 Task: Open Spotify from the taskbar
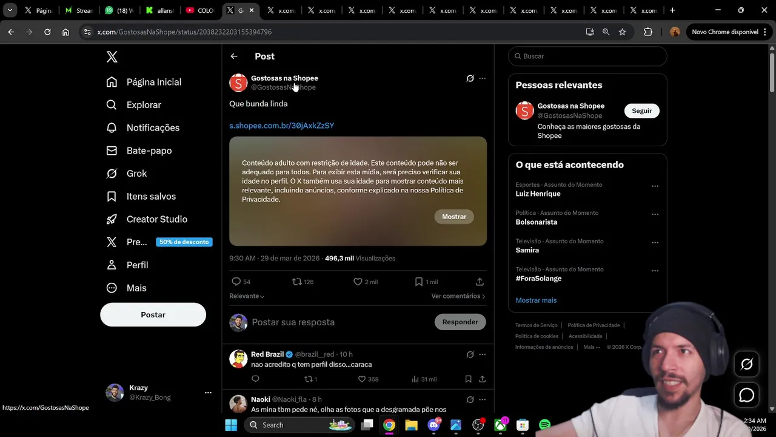coord(544,425)
